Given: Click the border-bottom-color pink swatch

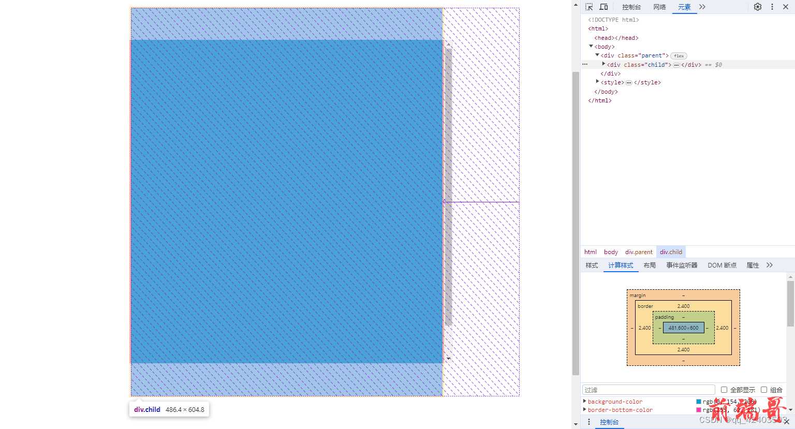Looking at the screenshot, I should [699, 410].
